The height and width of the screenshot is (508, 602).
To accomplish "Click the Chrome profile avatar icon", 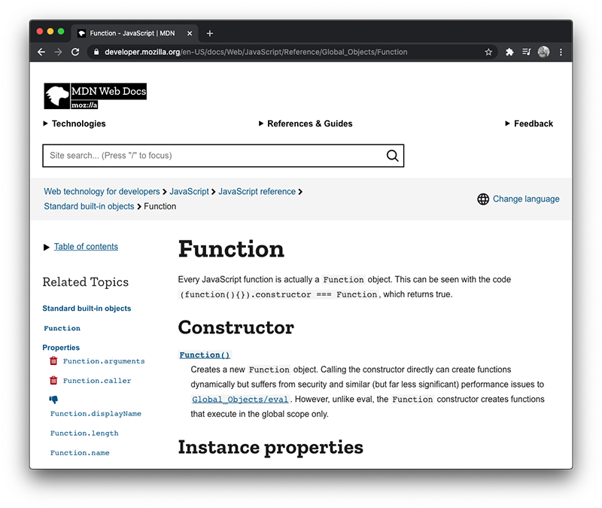I will (543, 52).
